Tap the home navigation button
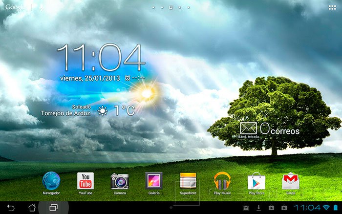 click(32, 208)
